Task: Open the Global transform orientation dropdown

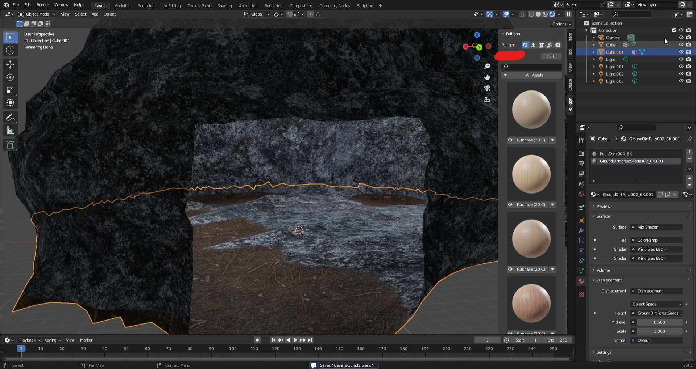Action: point(257,14)
